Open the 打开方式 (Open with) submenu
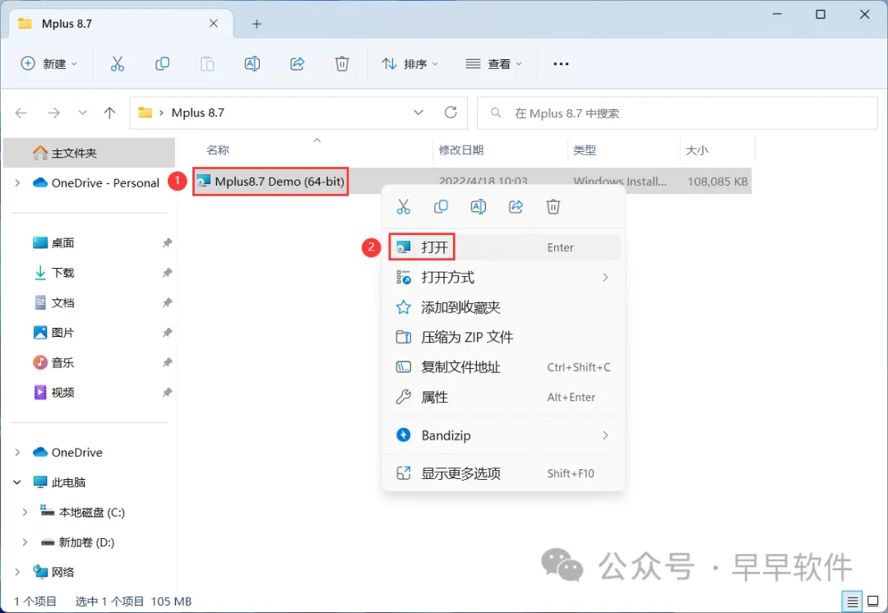The width and height of the screenshot is (888, 613). coord(503,278)
